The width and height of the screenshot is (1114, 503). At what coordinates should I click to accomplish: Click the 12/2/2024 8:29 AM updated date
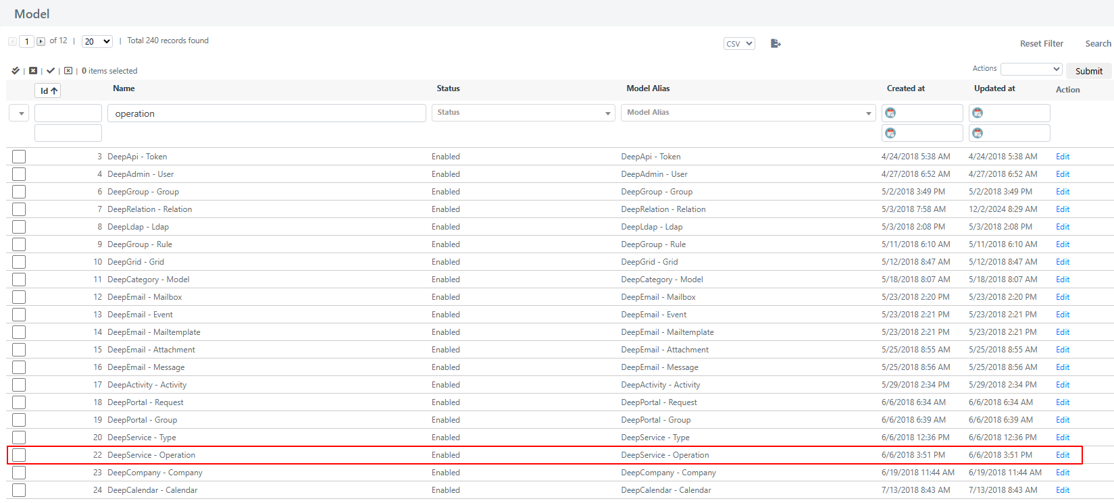pyautogui.click(x=1003, y=209)
